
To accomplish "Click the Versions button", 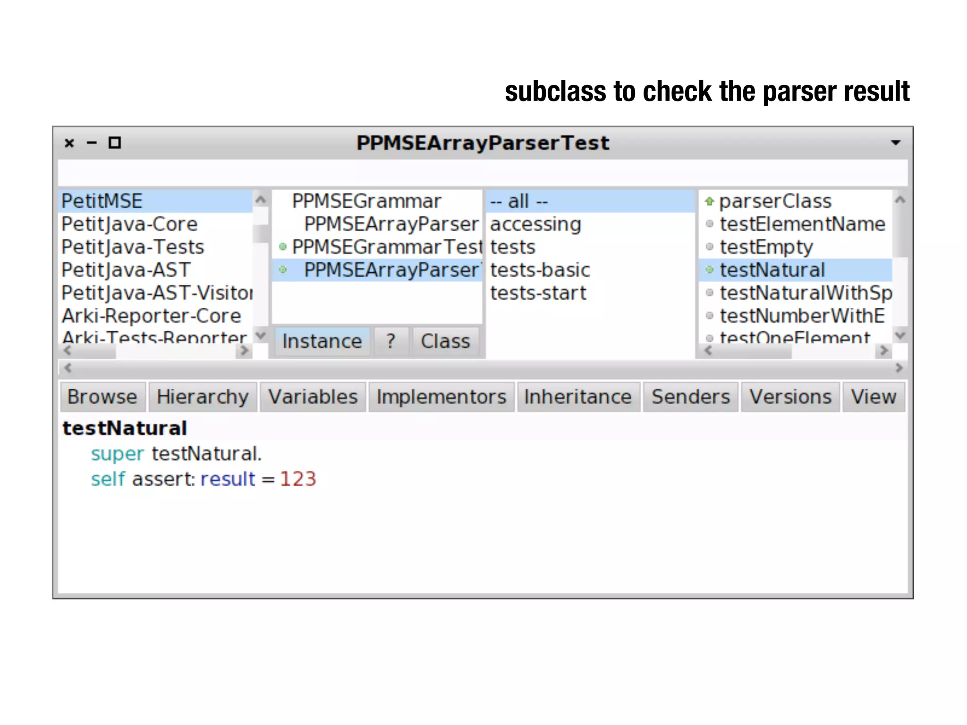I will [790, 397].
